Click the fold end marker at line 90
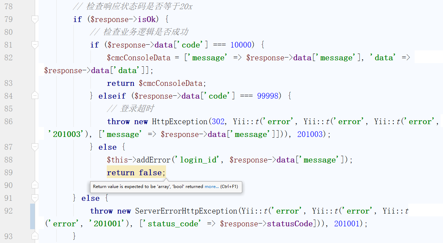 (35, 185)
